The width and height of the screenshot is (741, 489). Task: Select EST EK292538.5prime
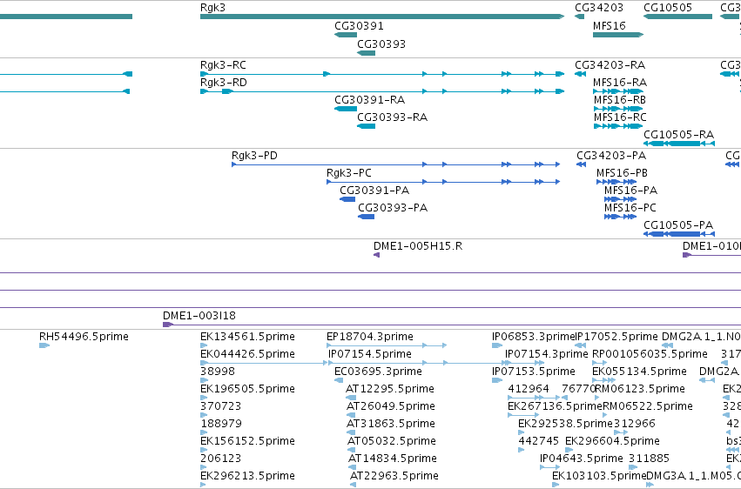[521, 432]
